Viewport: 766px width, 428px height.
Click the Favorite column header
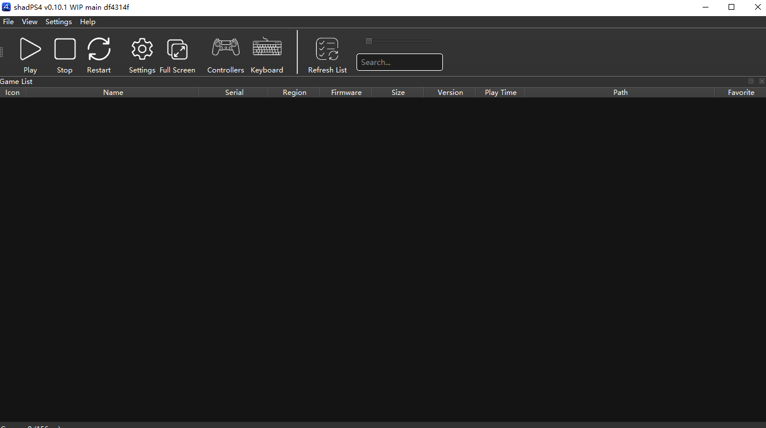point(740,93)
